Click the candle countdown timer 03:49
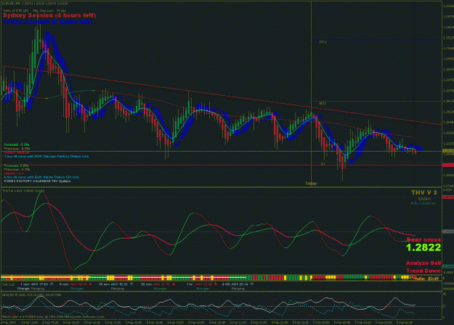 (427, 279)
